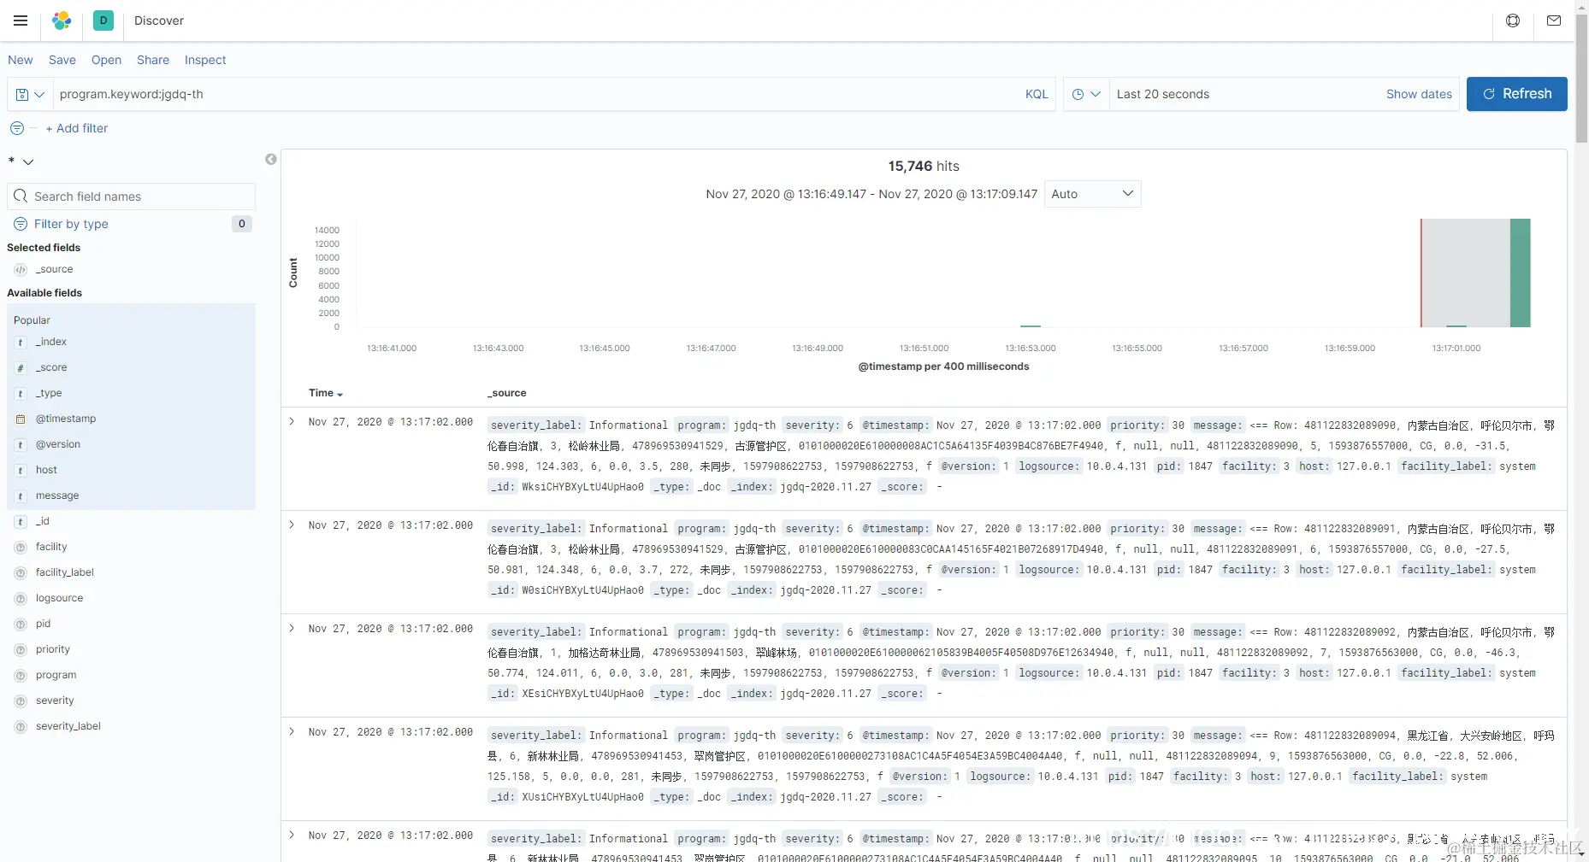Click the Inspect menu item
This screenshot has height=862, width=1589.
[205, 60]
